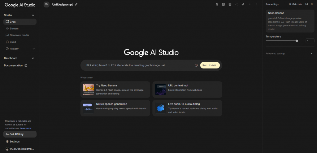This screenshot has height=153, width=317.
Task: Click the Live audio-to-audio thumbnail
Action: tap(160, 108)
